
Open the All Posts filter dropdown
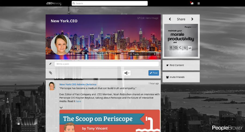click(x=142, y=54)
